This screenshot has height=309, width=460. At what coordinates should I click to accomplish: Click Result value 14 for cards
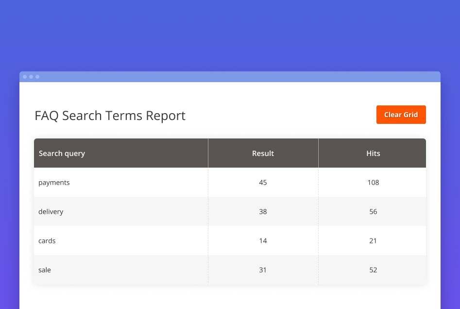(263, 241)
